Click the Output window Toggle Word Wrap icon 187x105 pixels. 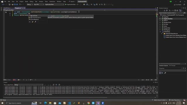pos(56,85)
